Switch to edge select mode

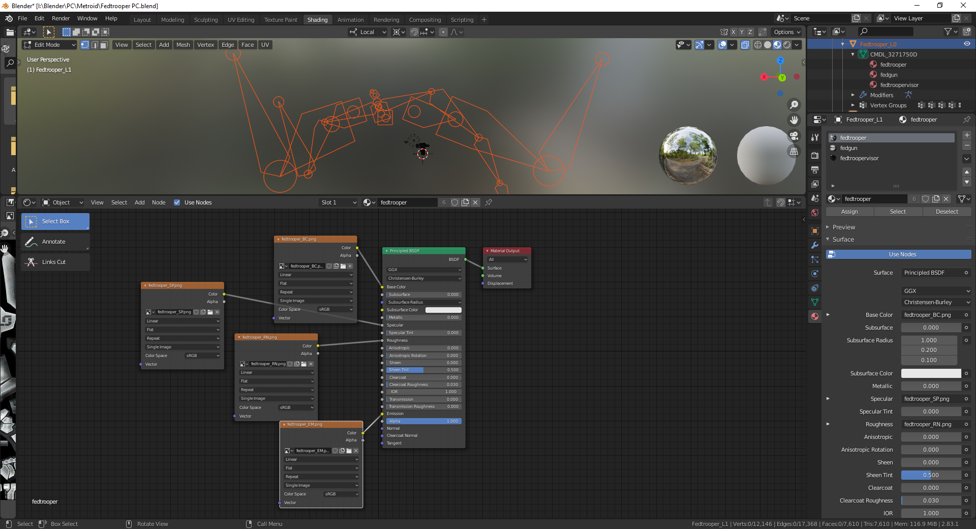pos(95,45)
